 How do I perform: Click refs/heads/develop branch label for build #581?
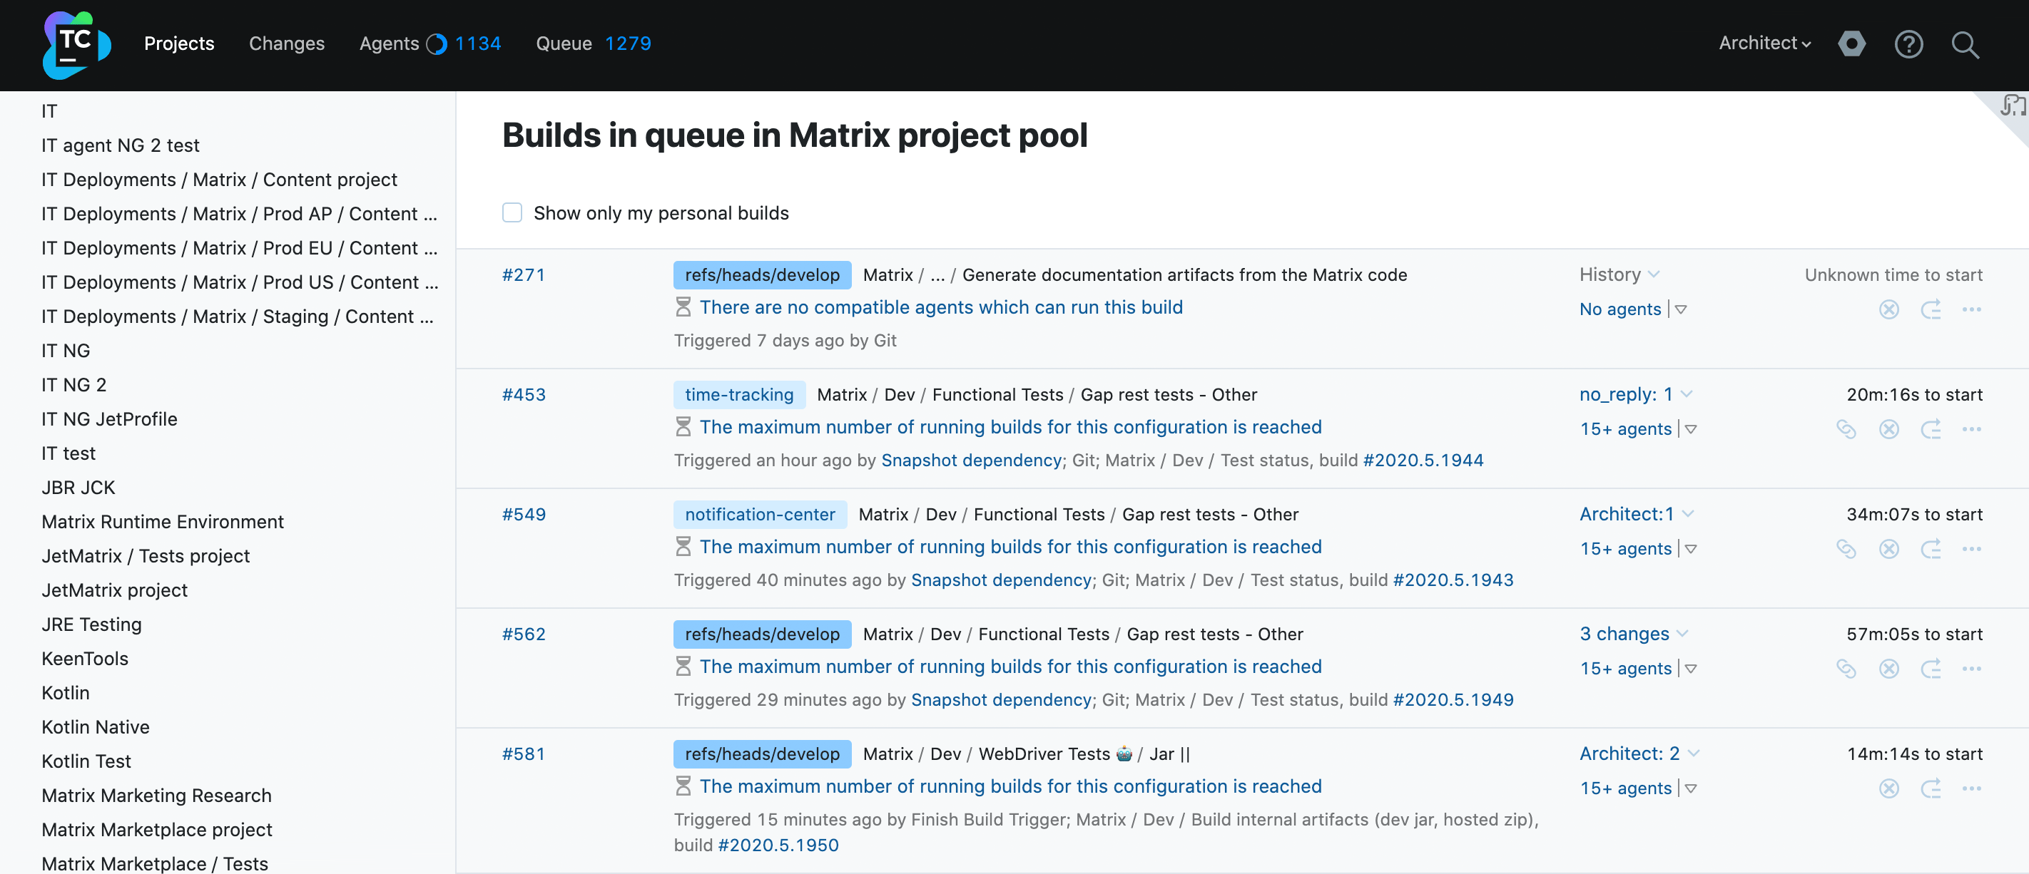pos(762,754)
